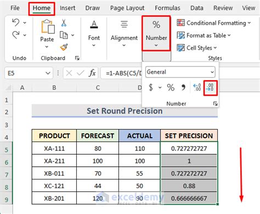260x214 pixels.
Task: Click the Redo arrow icon
Action: [16, 35]
